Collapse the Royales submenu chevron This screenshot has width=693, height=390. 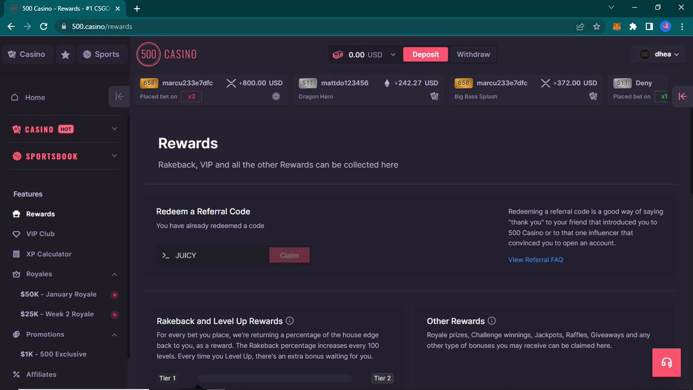pos(114,274)
